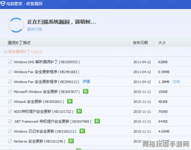The height and width of the screenshot is (150, 191).
Task: Click the 新 badge next to KB3097877
Action: tap(86, 91)
